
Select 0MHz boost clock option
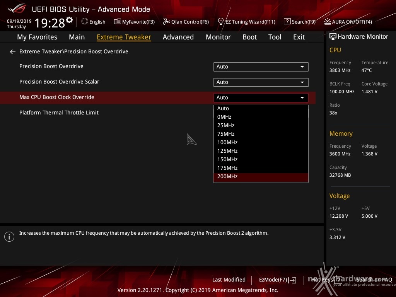261,117
